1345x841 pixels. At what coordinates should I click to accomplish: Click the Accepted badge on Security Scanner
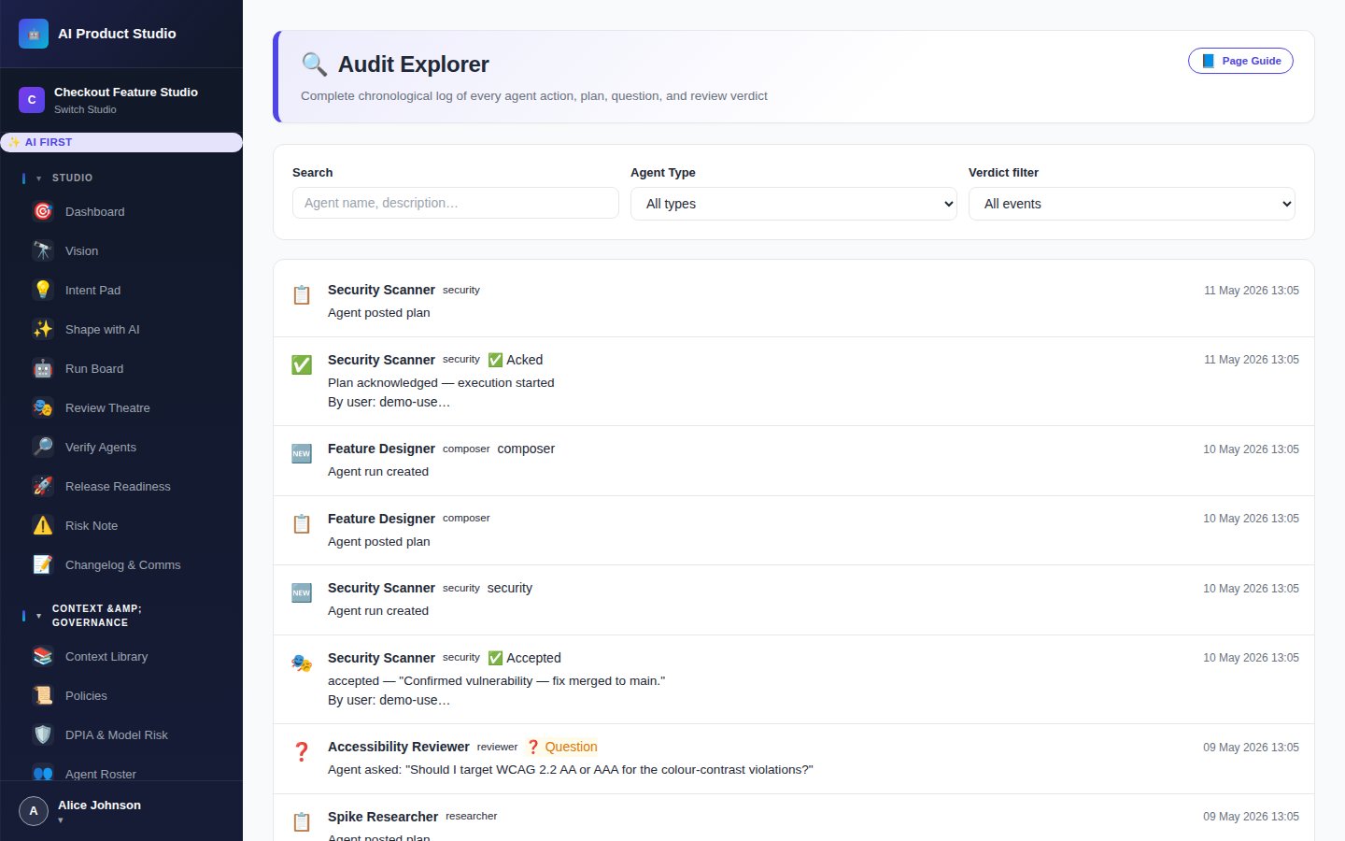pyautogui.click(x=525, y=658)
